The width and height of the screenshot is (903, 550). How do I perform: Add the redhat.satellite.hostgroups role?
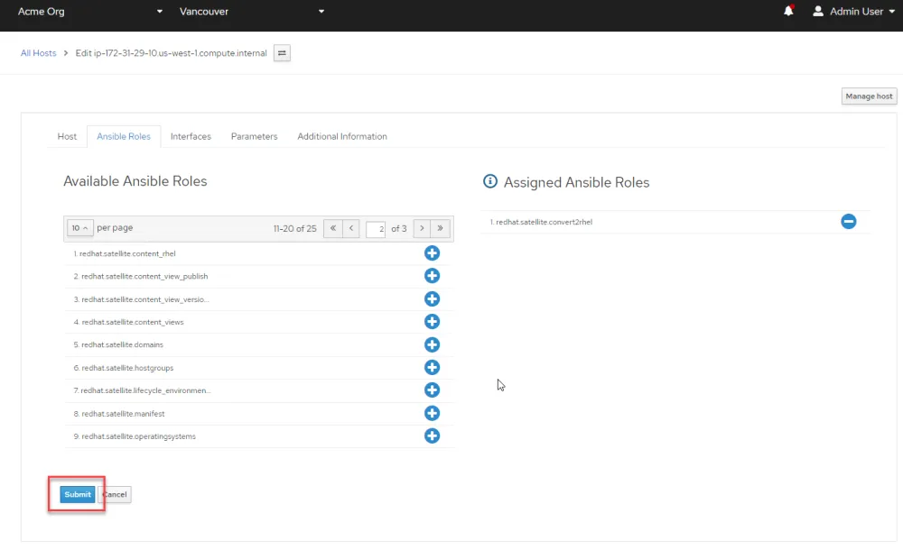click(x=432, y=368)
